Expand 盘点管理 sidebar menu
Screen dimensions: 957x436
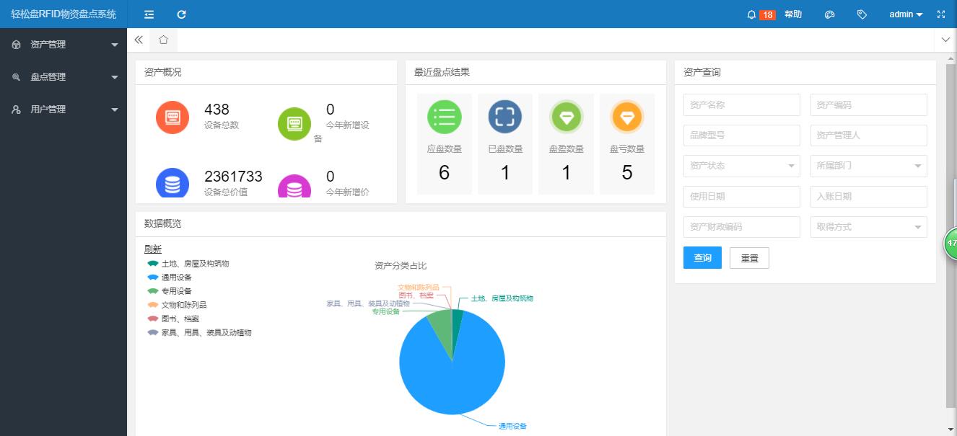[64, 77]
